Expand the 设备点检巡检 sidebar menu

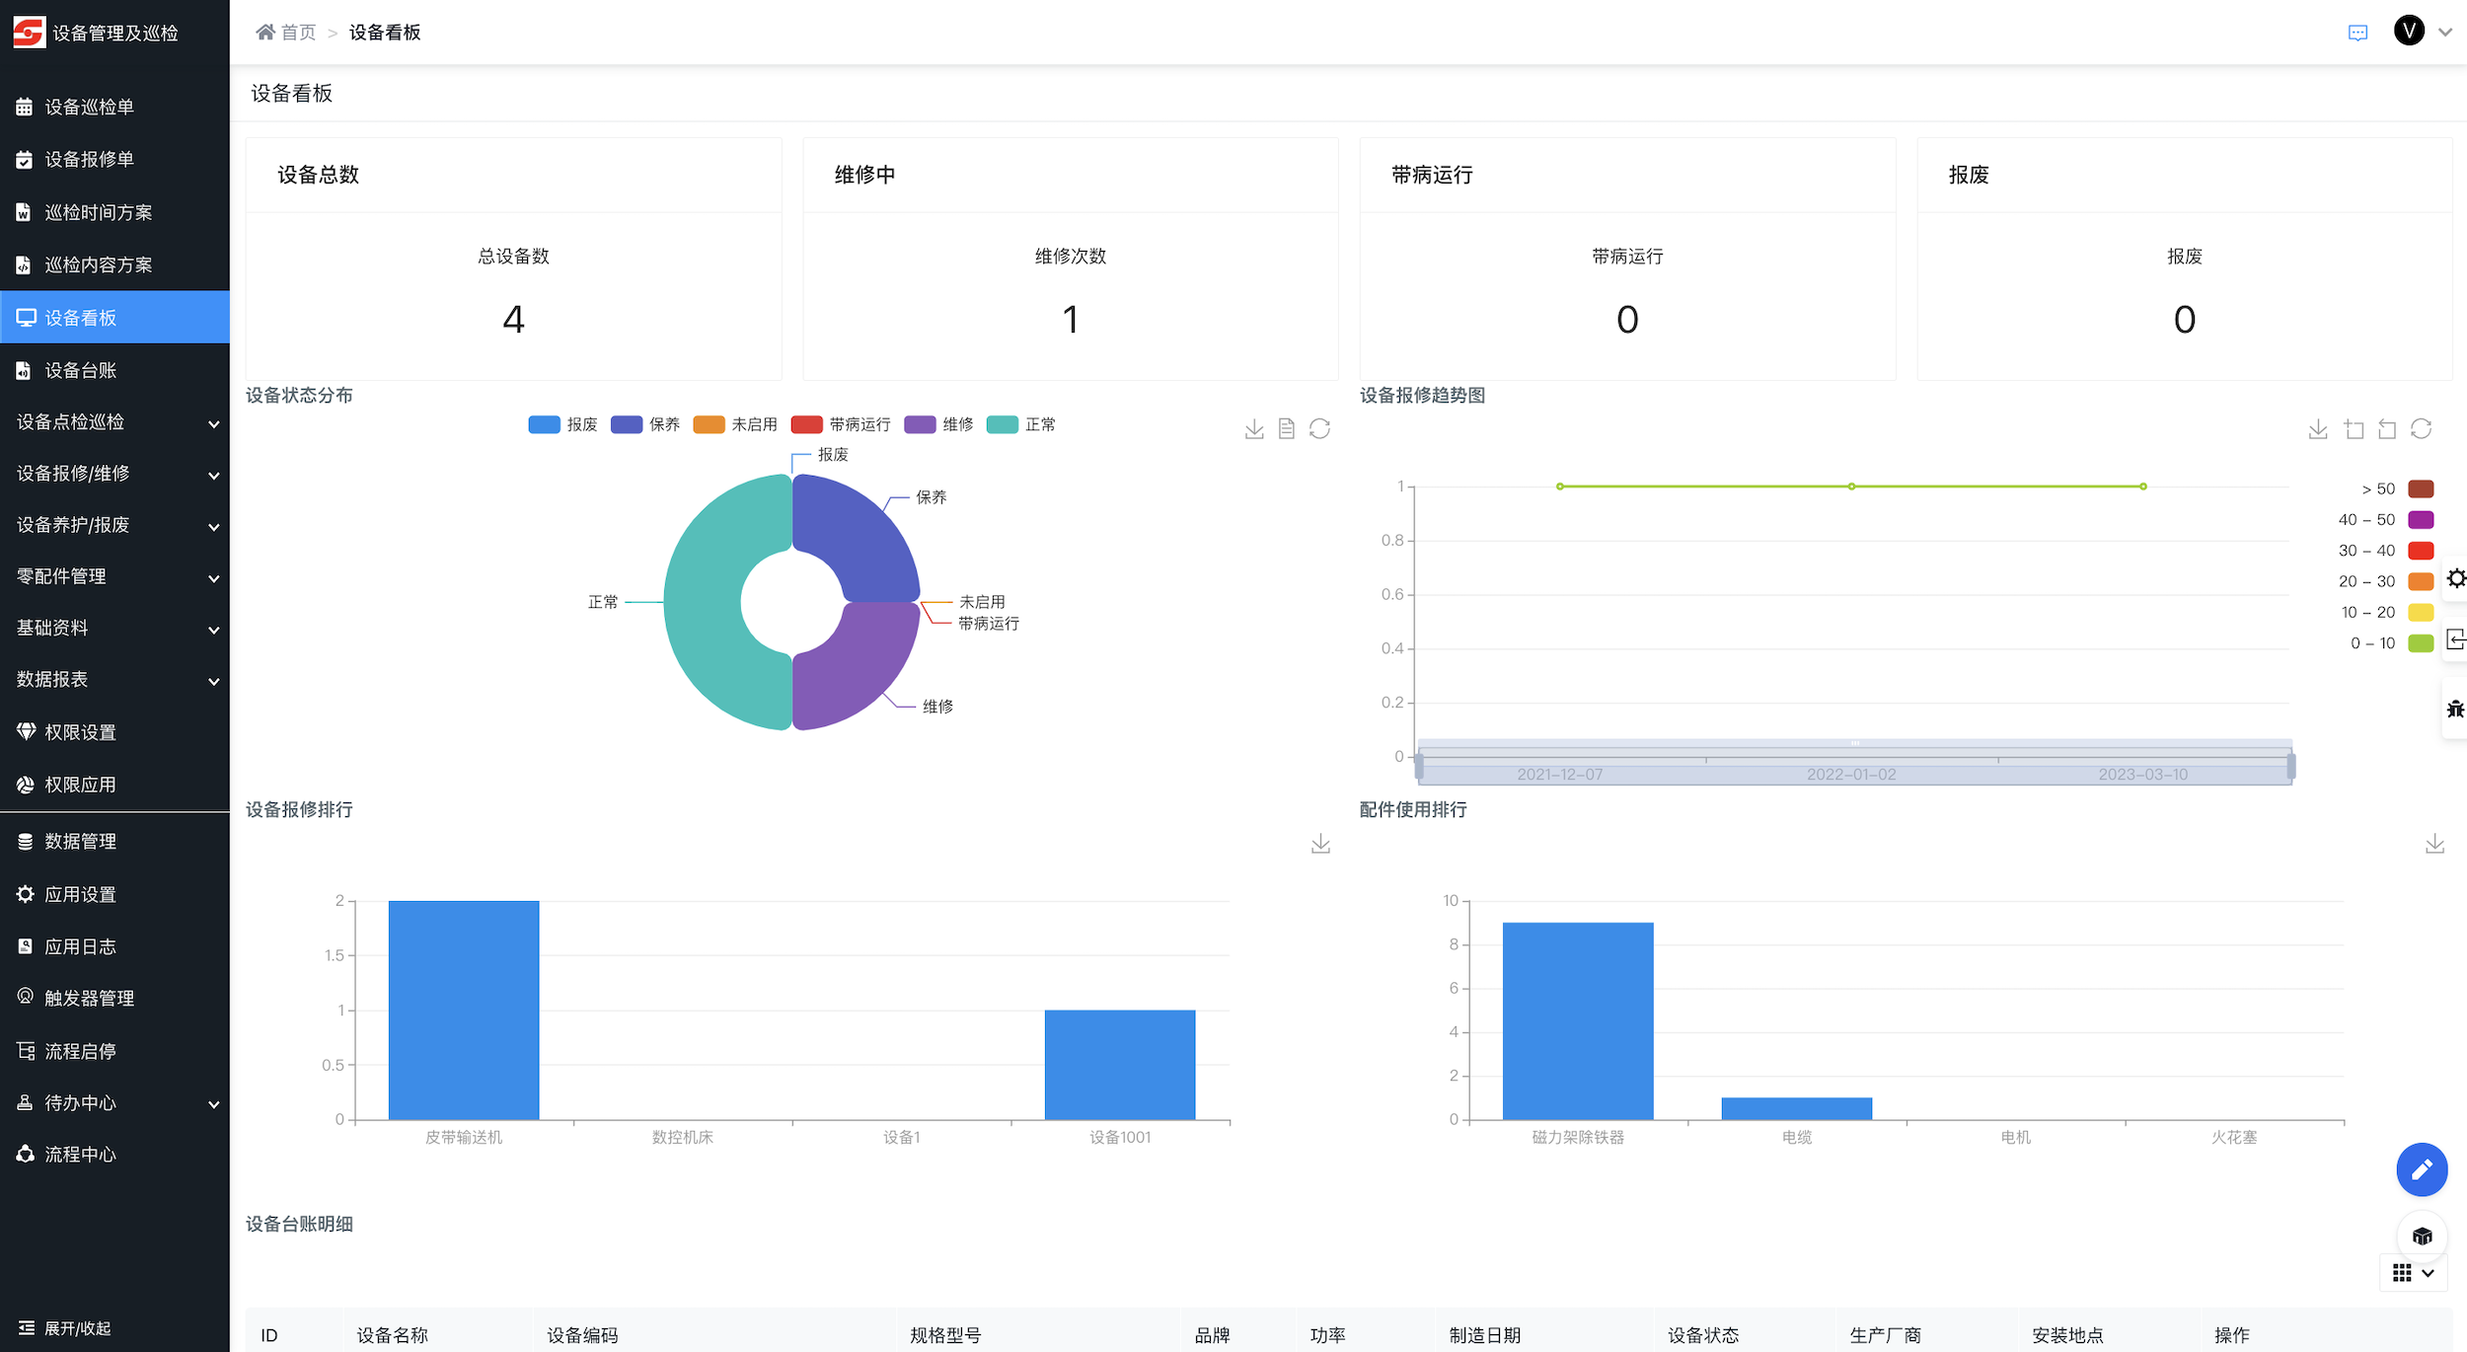114,422
